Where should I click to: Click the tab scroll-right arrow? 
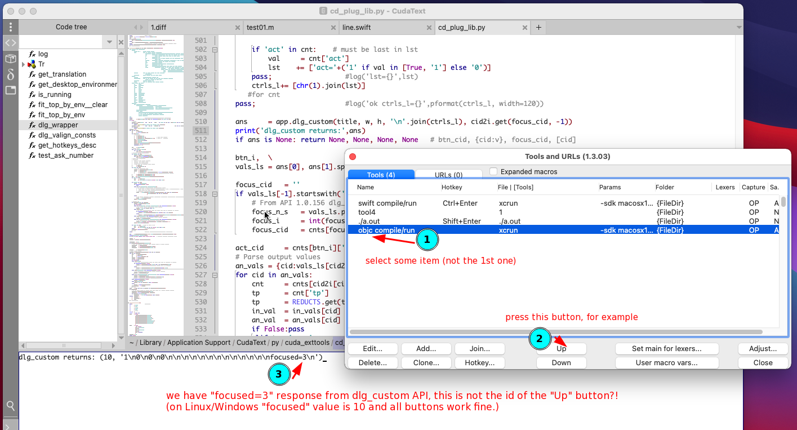142,27
